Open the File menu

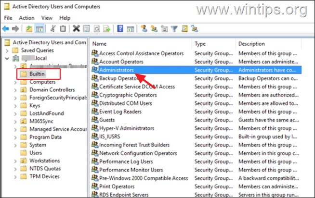(x=8, y=18)
